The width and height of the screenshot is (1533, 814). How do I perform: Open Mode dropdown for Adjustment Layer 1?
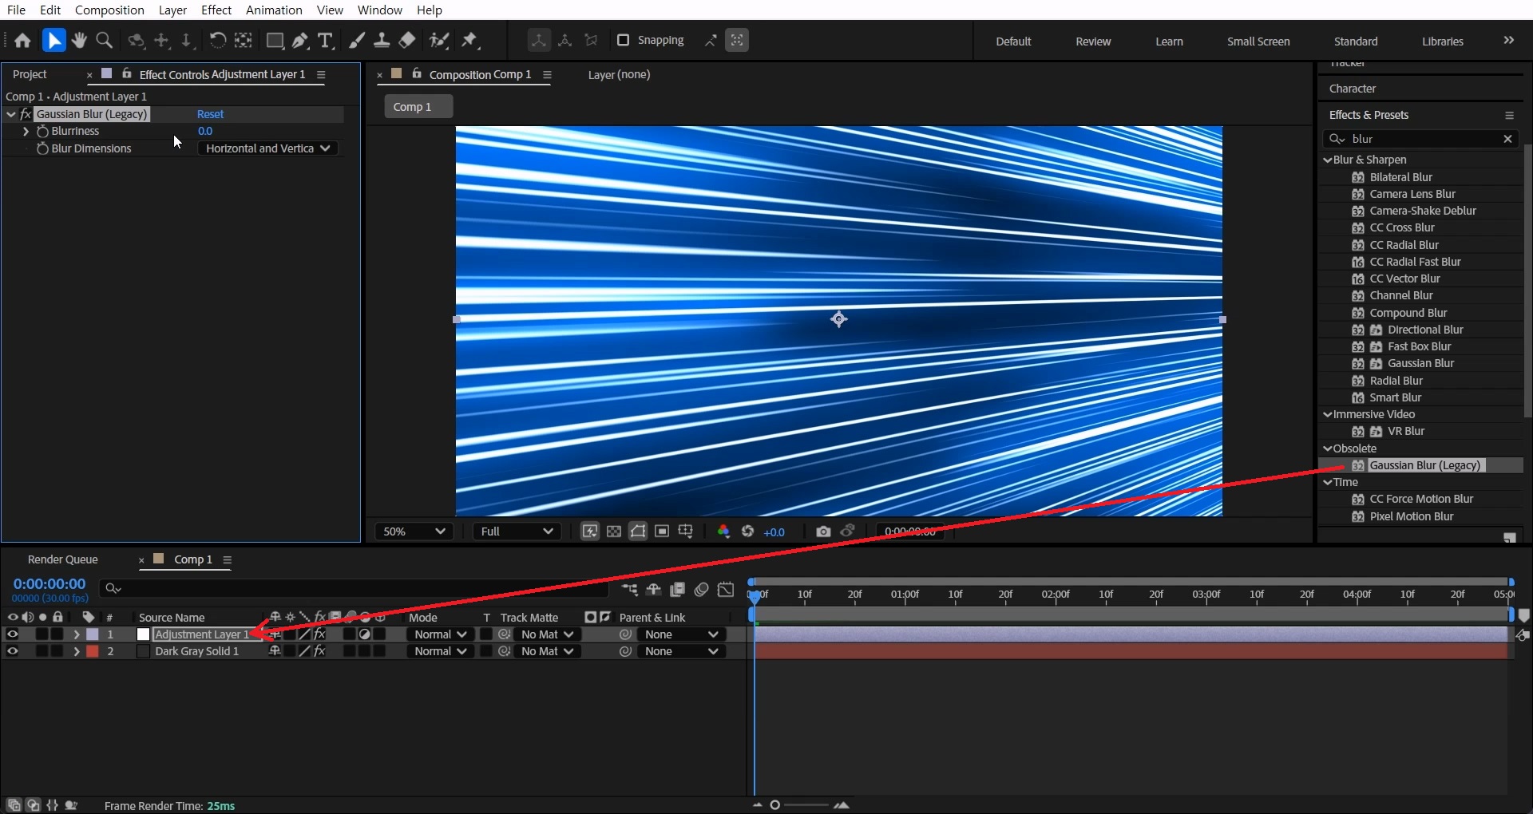440,634
